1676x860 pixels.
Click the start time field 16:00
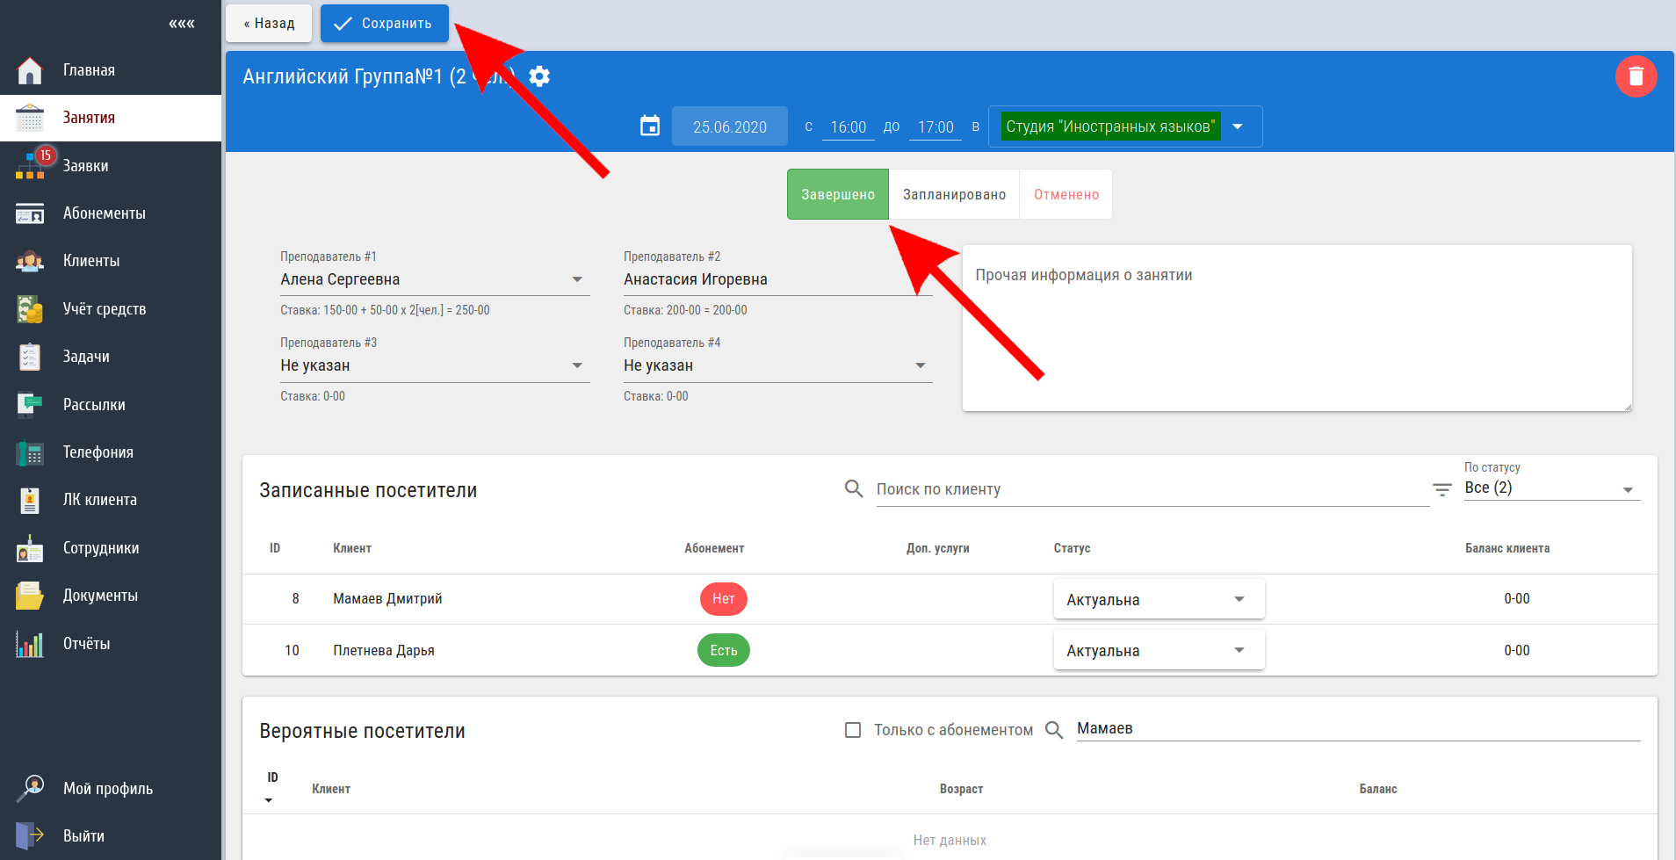click(849, 127)
